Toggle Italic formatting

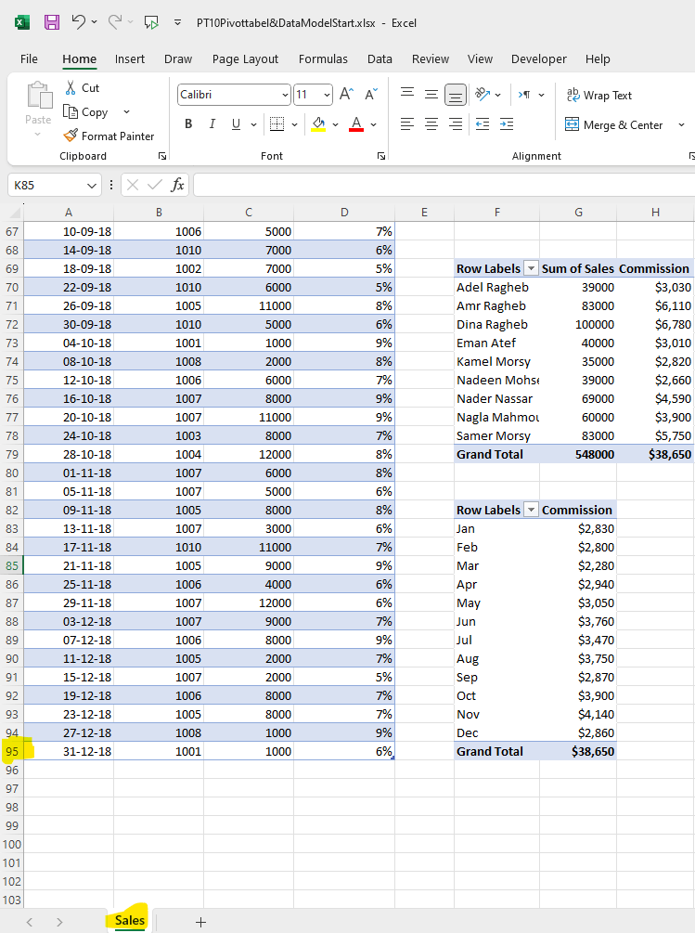[x=212, y=124]
